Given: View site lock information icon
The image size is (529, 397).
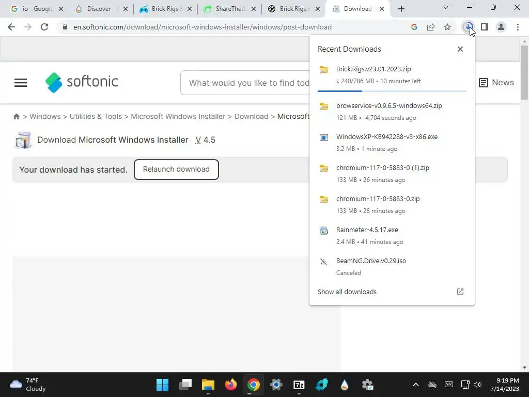Looking at the screenshot, I should click(x=65, y=27).
